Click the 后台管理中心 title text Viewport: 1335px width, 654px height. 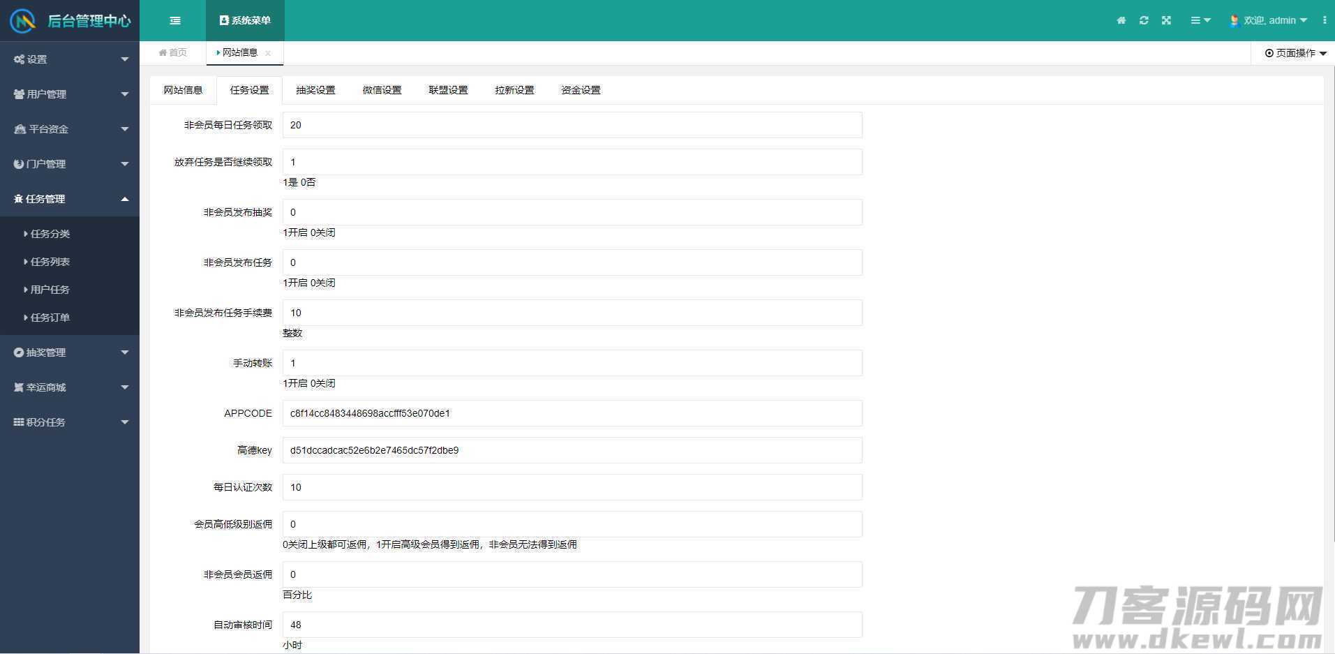(89, 21)
